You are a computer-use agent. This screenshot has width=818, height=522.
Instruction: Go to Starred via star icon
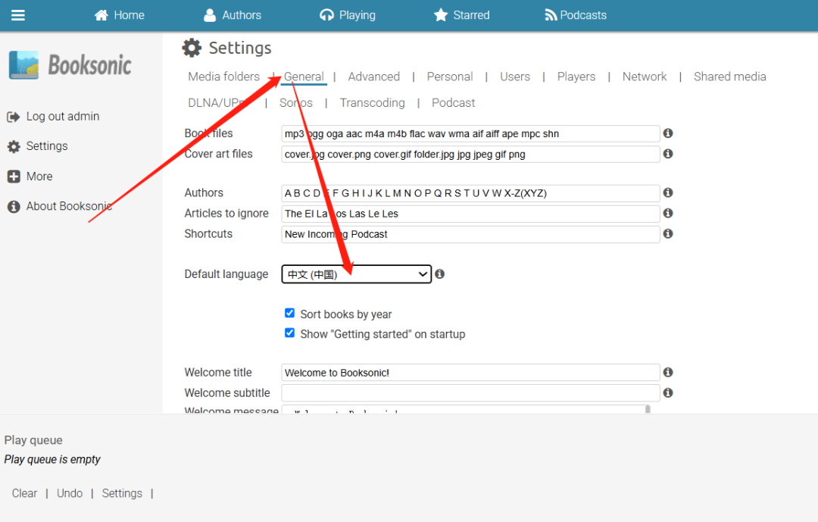[x=441, y=15]
